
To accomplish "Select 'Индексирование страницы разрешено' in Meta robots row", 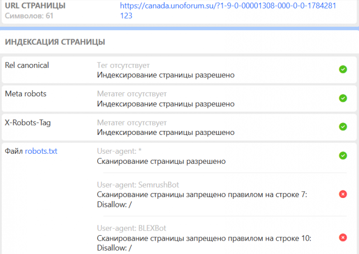I will (x=166, y=104).
